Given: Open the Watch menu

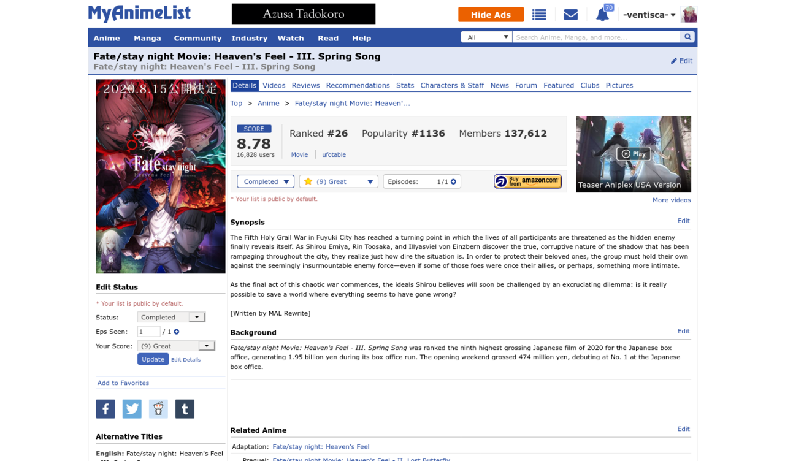Looking at the screenshot, I should [x=291, y=38].
